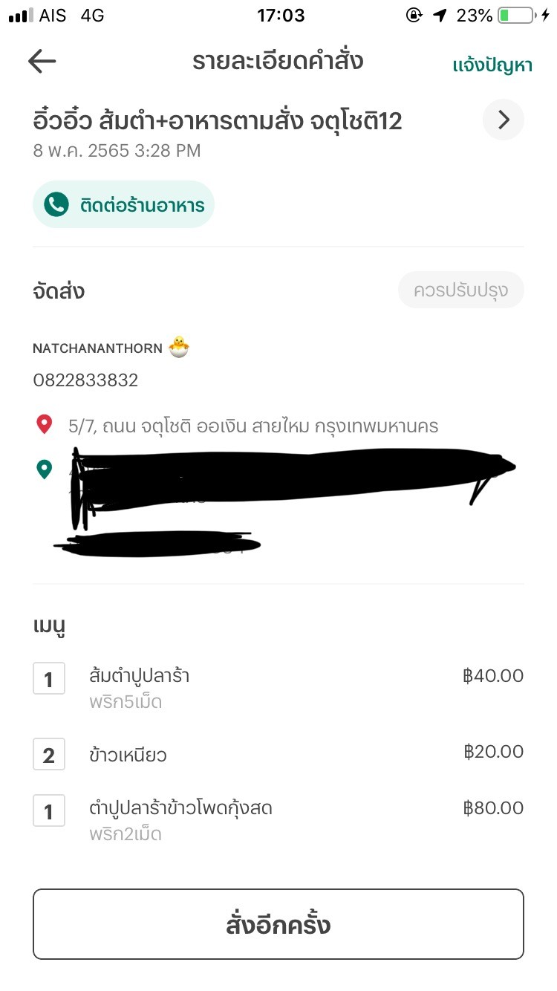Select ตำปูปลาร้าข้าวโพดกุ้งสด menu item
This screenshot has height=991, width=557.
[180, 808]
